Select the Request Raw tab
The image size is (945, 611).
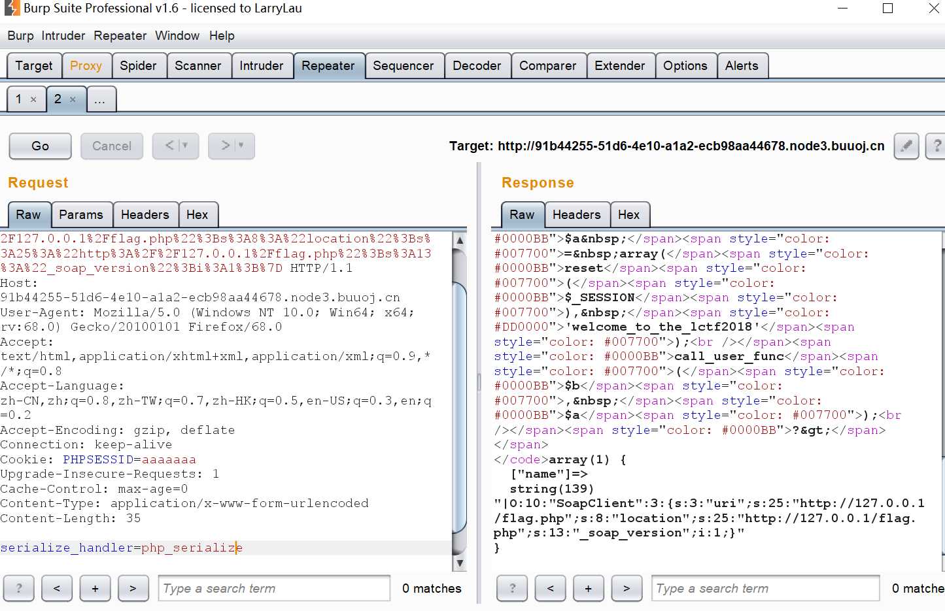point(28,215)
